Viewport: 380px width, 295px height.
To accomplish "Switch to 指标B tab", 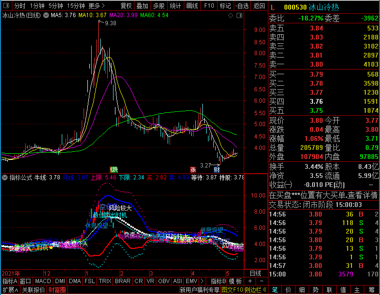I will pyautogui.click(x=218, y=281).
